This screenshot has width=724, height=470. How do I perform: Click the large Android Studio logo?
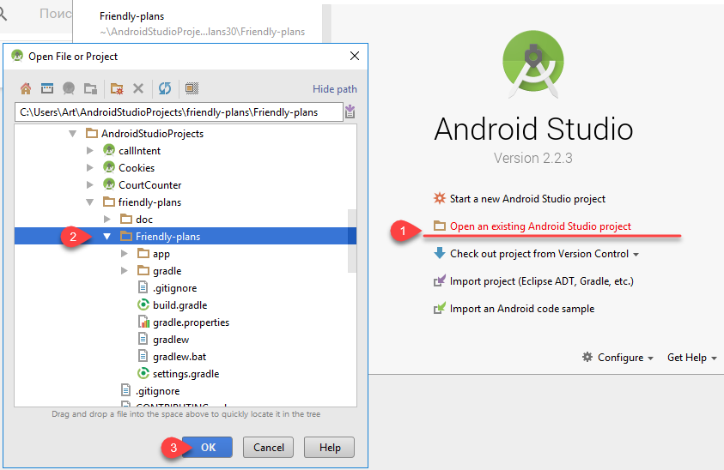tap(533, 63)
